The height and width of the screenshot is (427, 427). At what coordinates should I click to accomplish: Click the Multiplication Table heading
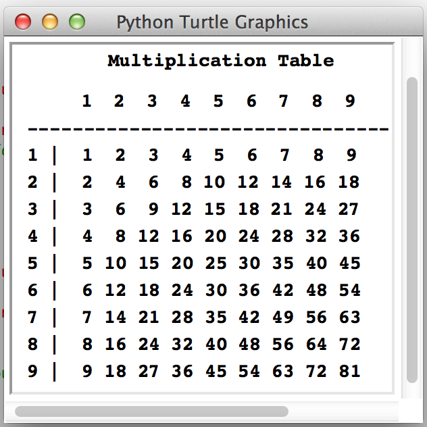point(220,61)
